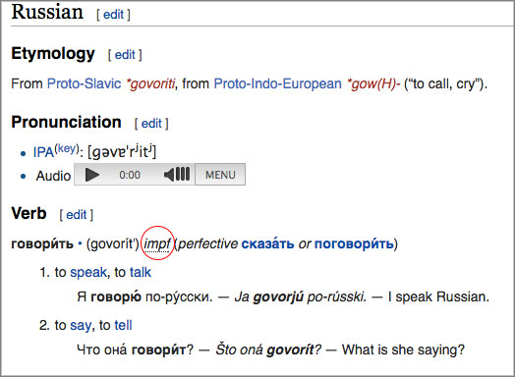Edit the Russian section

point(113,15)
